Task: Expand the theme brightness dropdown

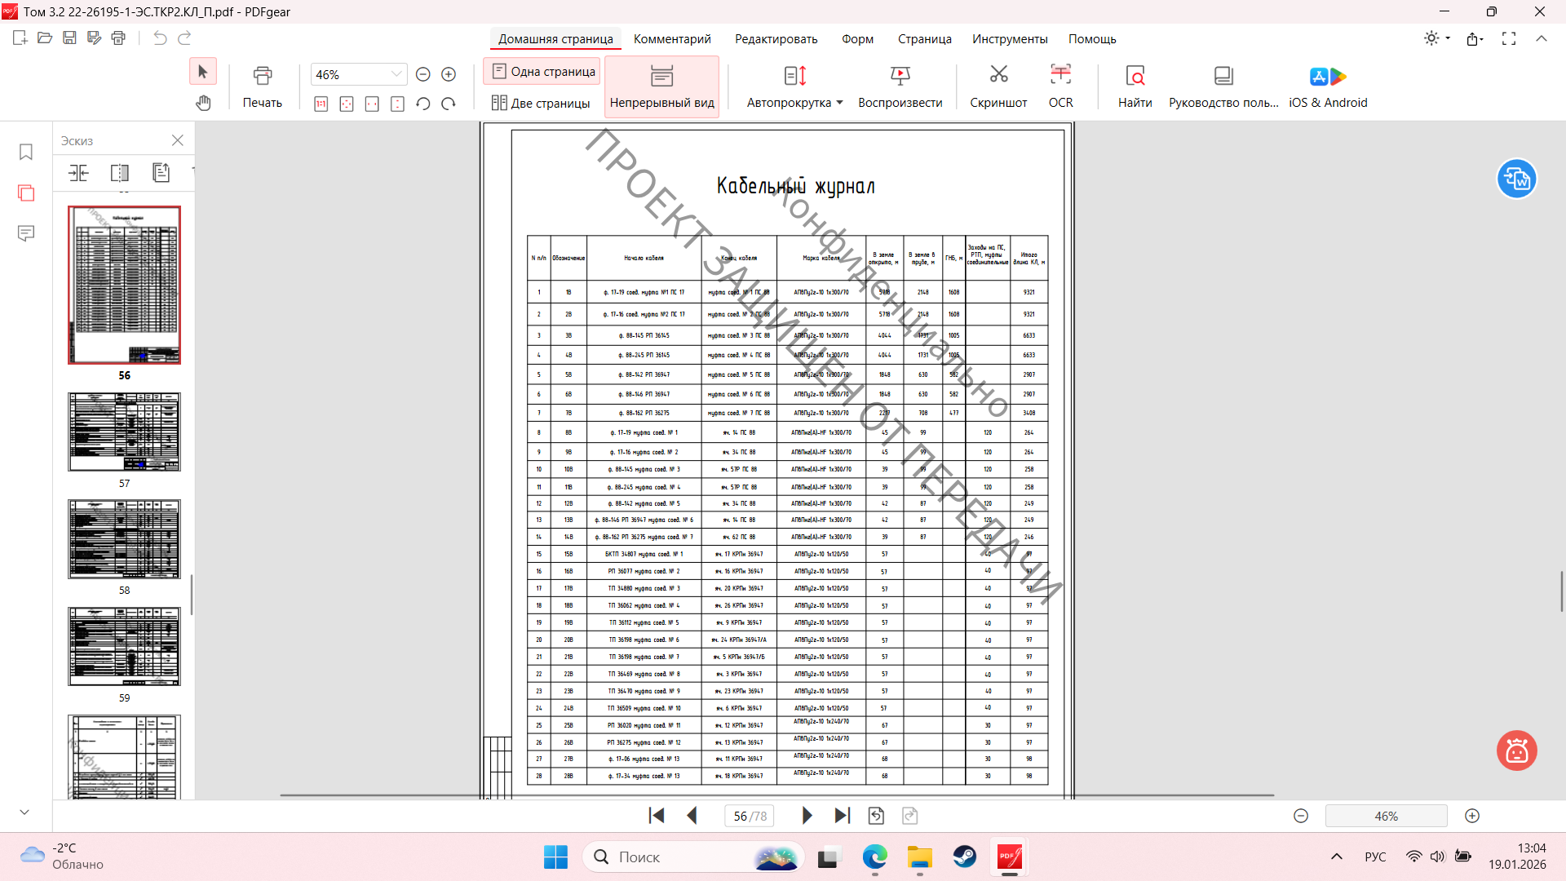Action: [1448, 38]
